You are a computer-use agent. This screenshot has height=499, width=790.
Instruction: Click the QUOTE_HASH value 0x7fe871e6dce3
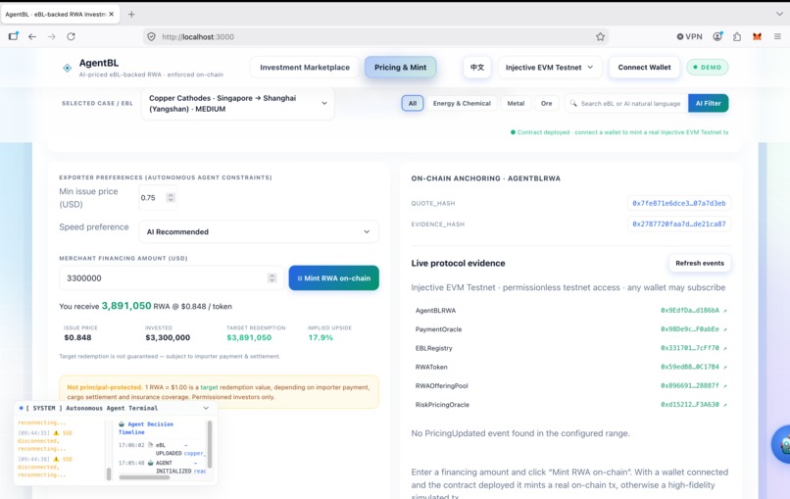click(x=678, y=204)
